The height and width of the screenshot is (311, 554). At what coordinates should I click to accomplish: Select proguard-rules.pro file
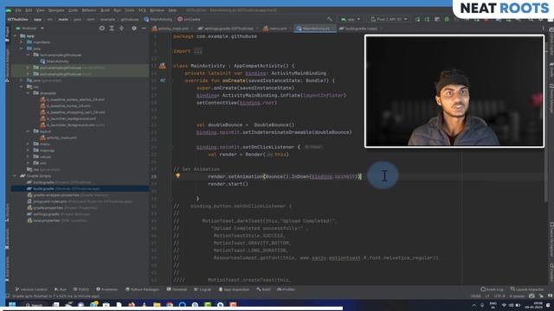tap(80, 201)
